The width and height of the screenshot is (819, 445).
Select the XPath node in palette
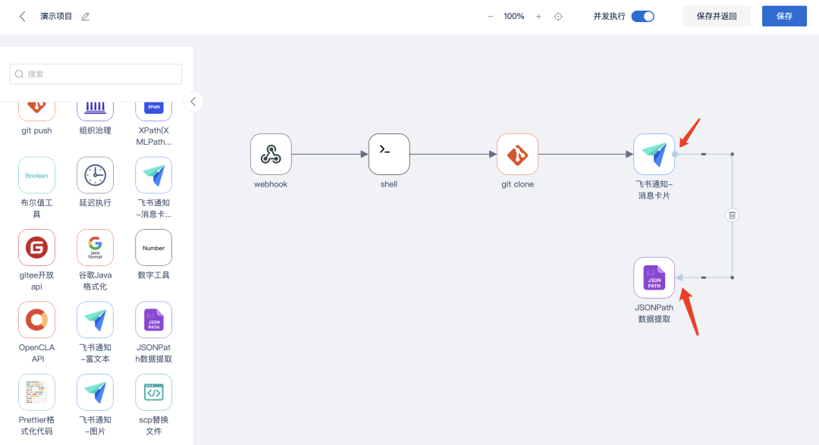coord(153,111)
